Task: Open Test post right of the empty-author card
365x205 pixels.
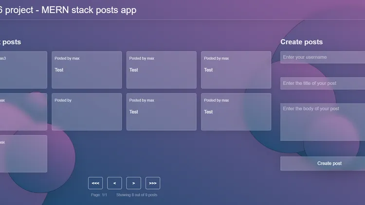Action: (x=162, y=112)
